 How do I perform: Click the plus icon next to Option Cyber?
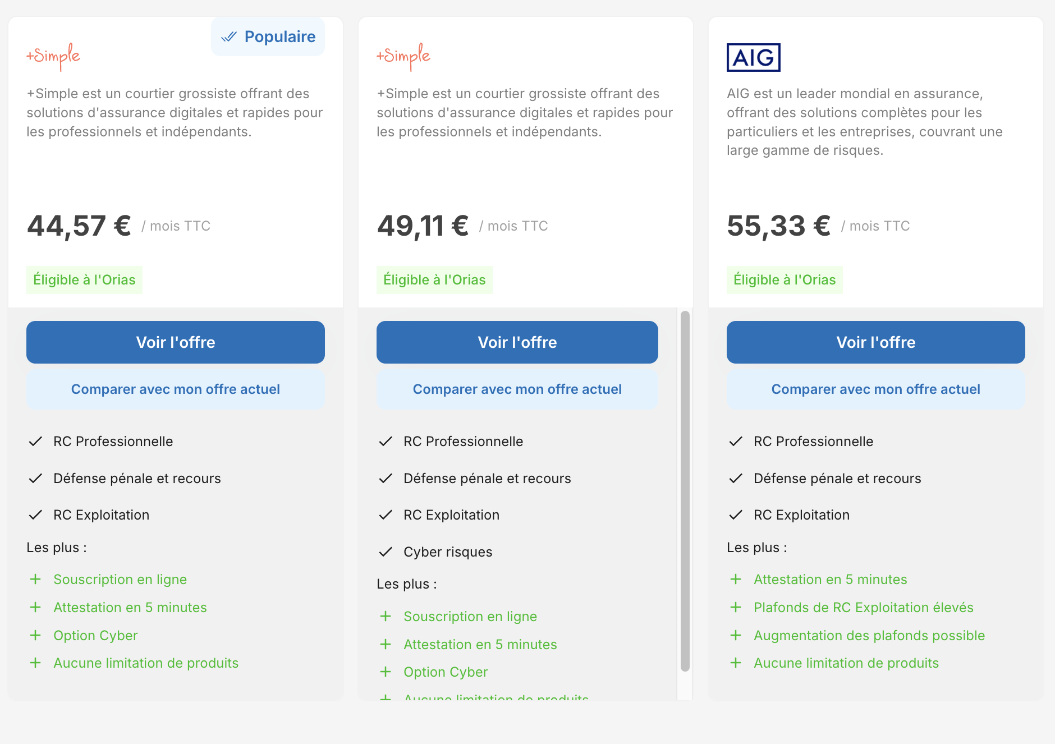pyautogui.click(x=36, y=635)
